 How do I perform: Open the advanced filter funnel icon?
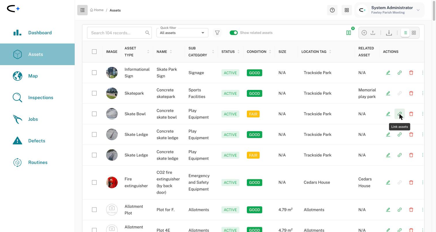click(217, 33)
